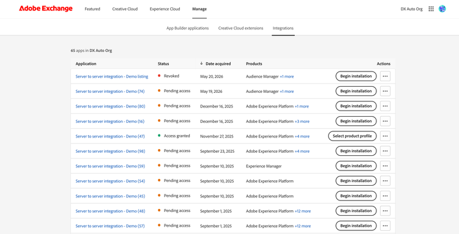Open Server to server integration - Demo (57)

110,226
